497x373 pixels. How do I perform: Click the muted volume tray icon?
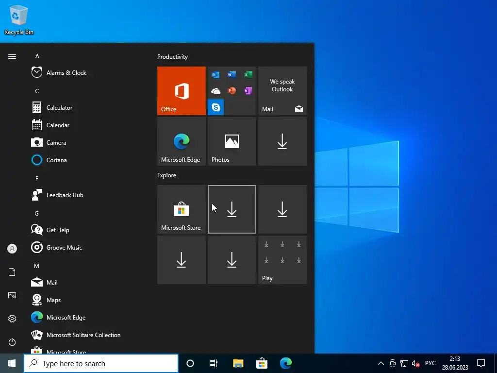click(x=415, y=363)
